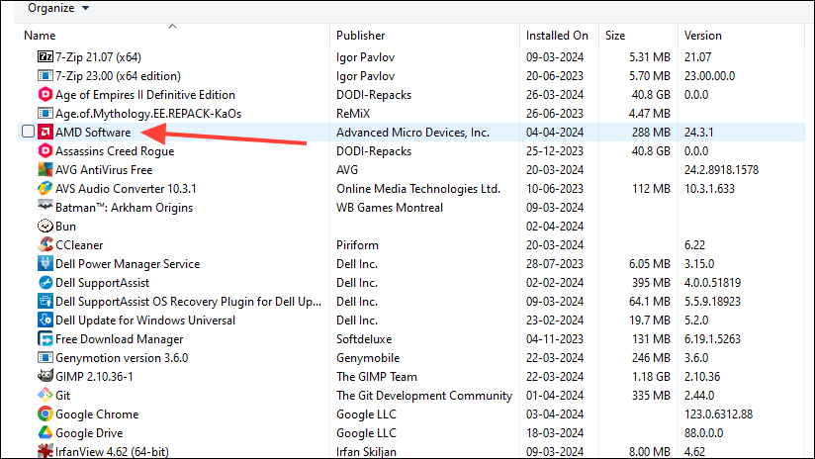This screenshot has height=459, width=815.
Task: Click the red AMD Software icon
Action: click(45, 132)
